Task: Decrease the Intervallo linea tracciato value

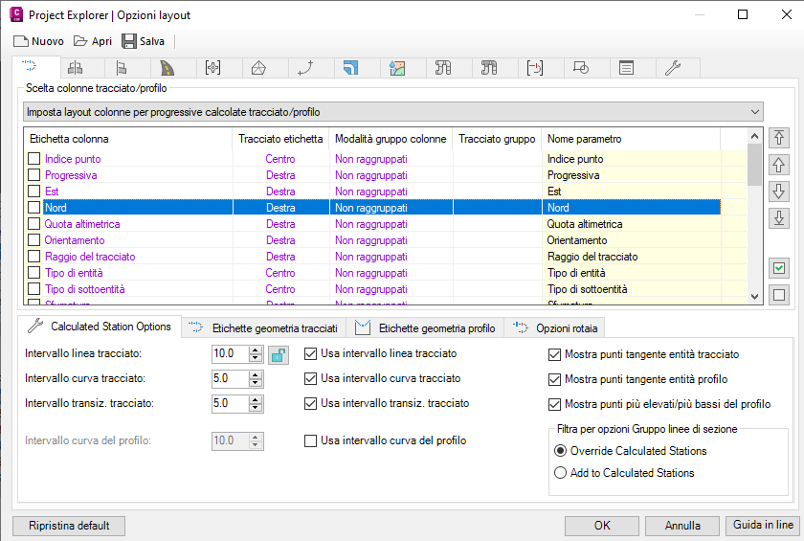Action: (x=256, y=358)
